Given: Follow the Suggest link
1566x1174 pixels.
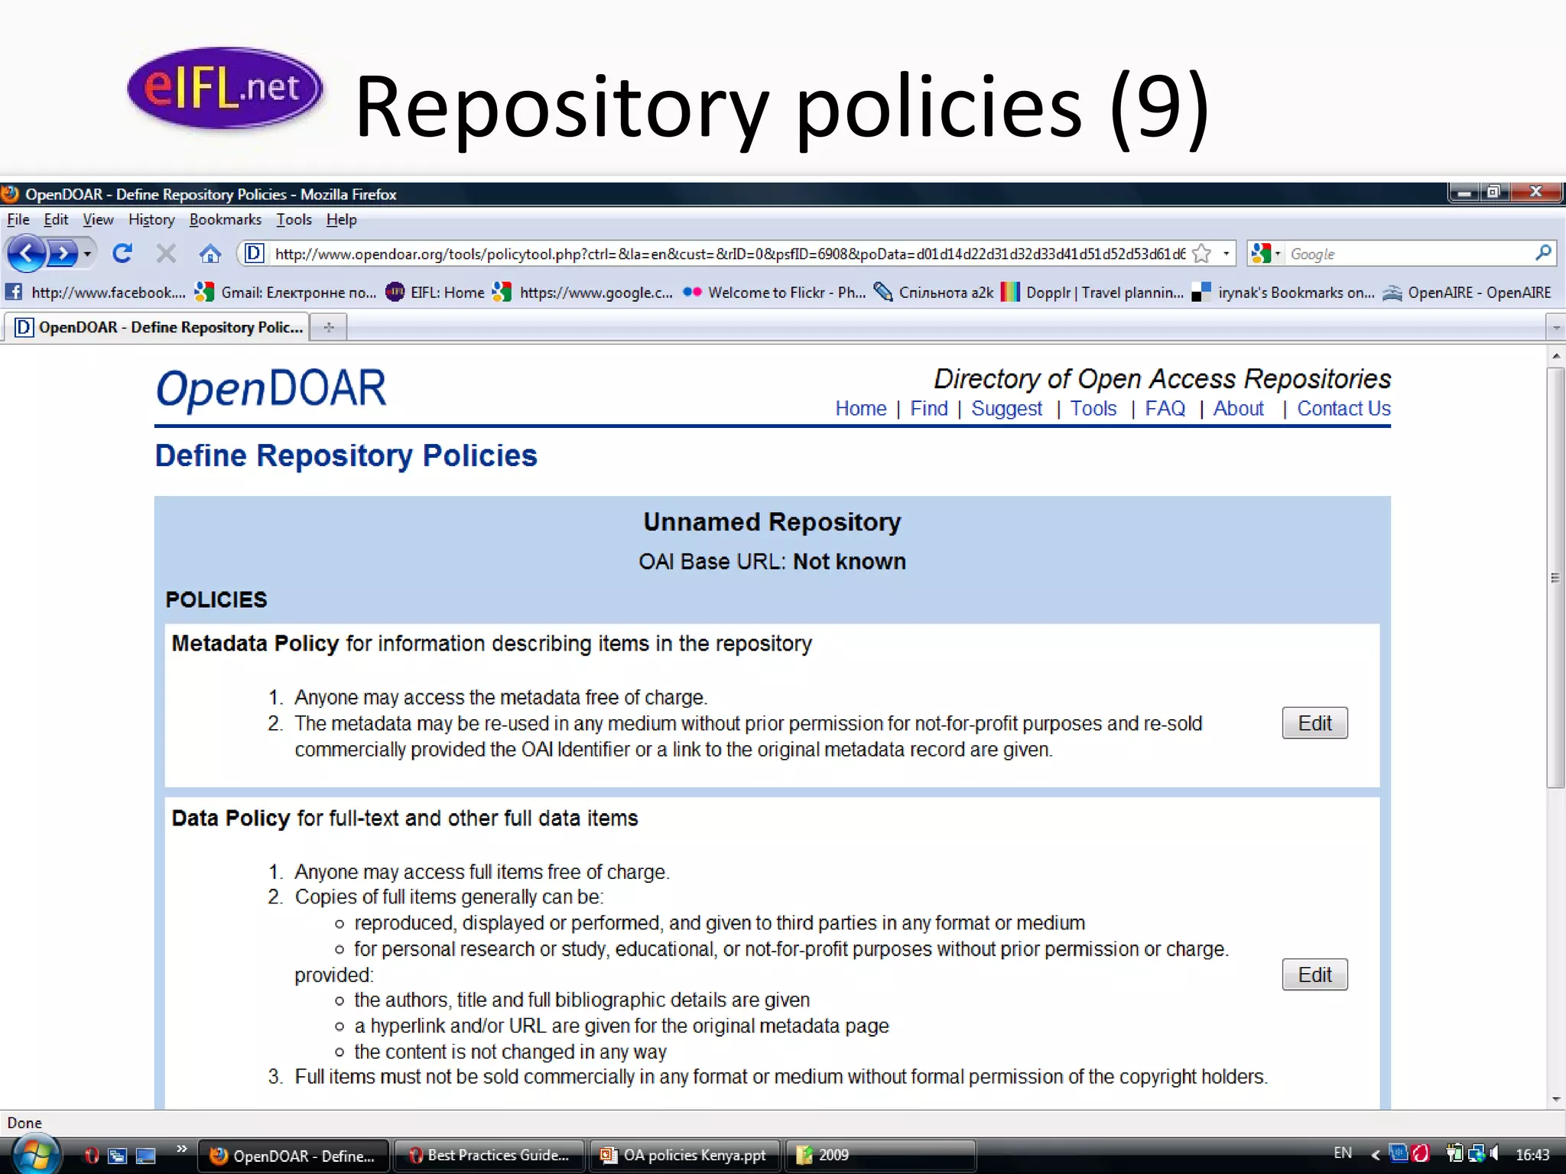Looking at the screenshot, I should tap(1006, 409).
